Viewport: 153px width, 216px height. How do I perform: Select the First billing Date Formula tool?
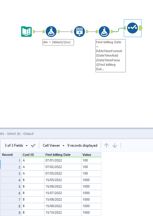pyautogui.click(x=104, y=31)
